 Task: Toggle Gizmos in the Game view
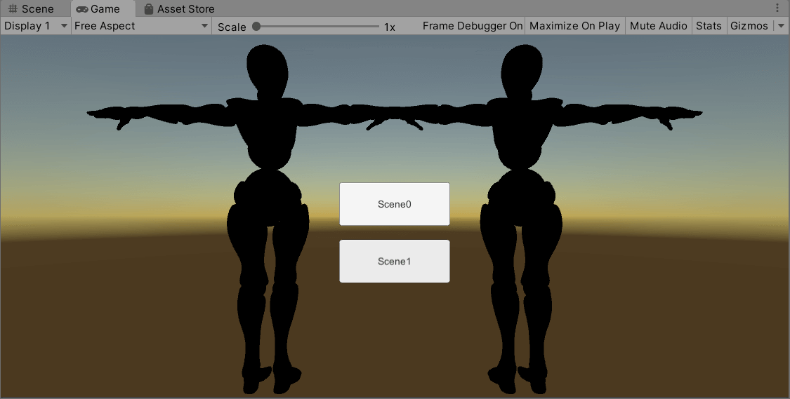(749, 26)
